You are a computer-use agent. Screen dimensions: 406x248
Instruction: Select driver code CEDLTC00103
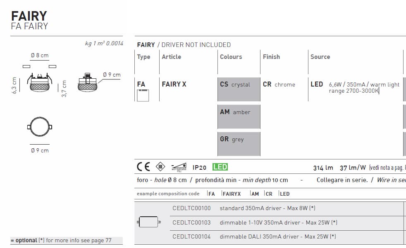coord(191,222)
